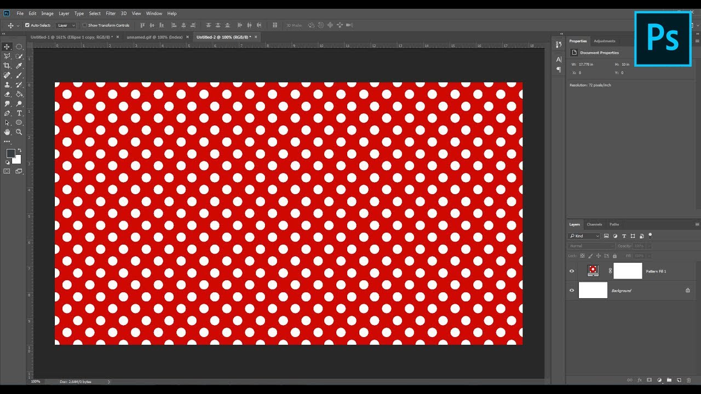Select the Clone Stamp tool
This screenshot has height=394, width=701.
point(7,85)
